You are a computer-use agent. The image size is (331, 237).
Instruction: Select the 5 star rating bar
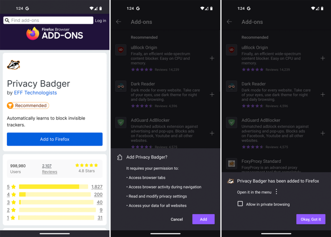pos(53,187)
